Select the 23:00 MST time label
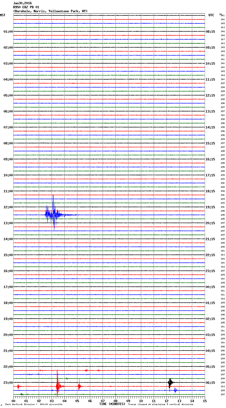This screenshot has width=226, height=408. pos(8,383)
